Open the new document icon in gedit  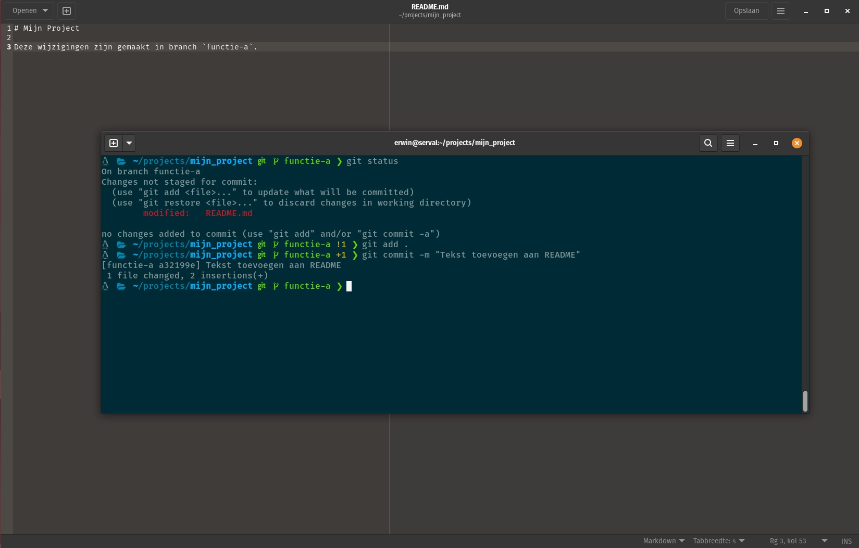coord(67,11)
